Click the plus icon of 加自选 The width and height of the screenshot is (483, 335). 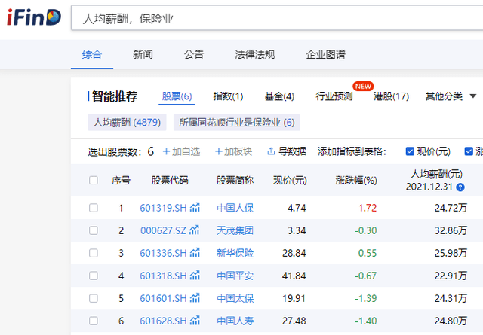coord(166,151)
